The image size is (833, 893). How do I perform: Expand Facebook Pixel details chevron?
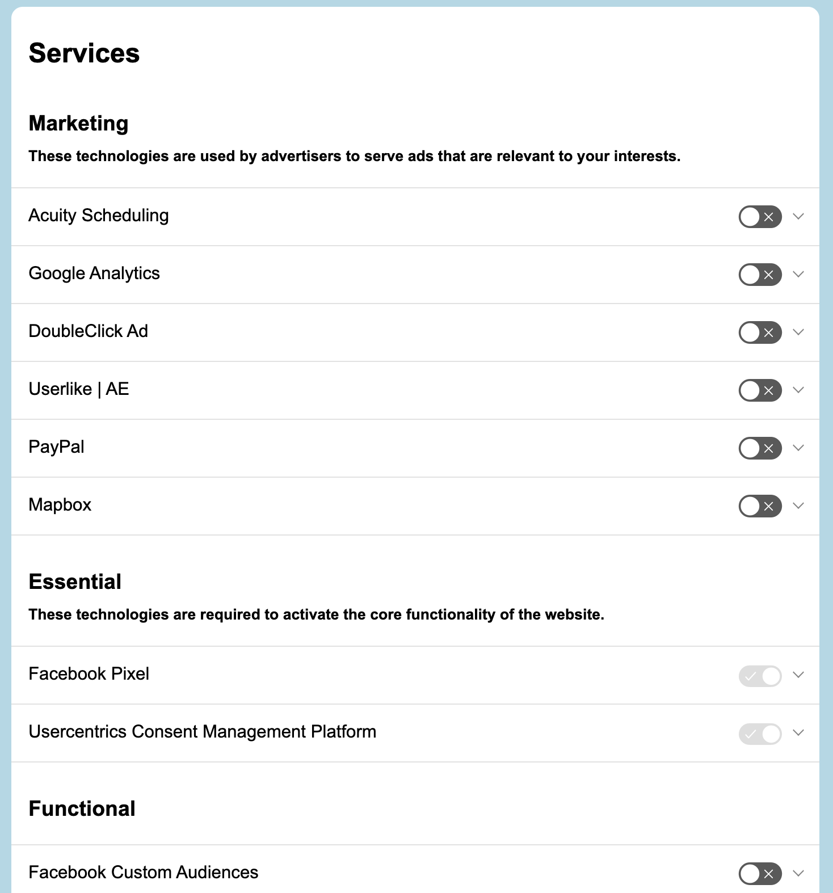pos(798,675)
